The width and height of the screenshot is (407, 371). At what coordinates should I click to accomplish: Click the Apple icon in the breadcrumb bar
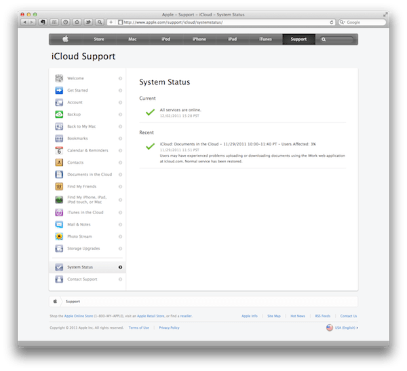pyautogui.click(x=55, y=301)
